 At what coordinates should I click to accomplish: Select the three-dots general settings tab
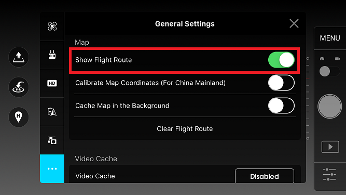coord(52,168)
